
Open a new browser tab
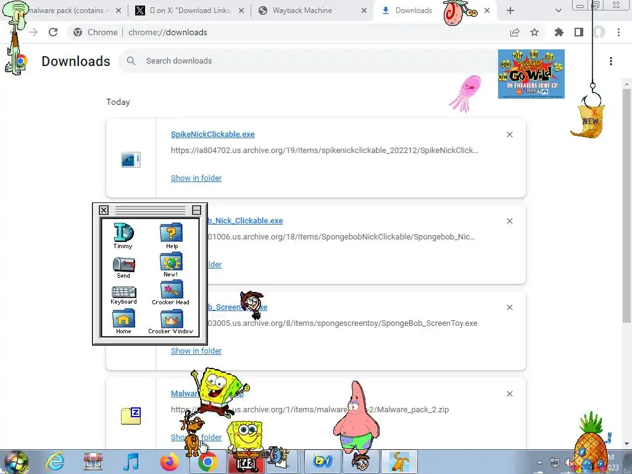pyautogui.click(x=510, y=11)
